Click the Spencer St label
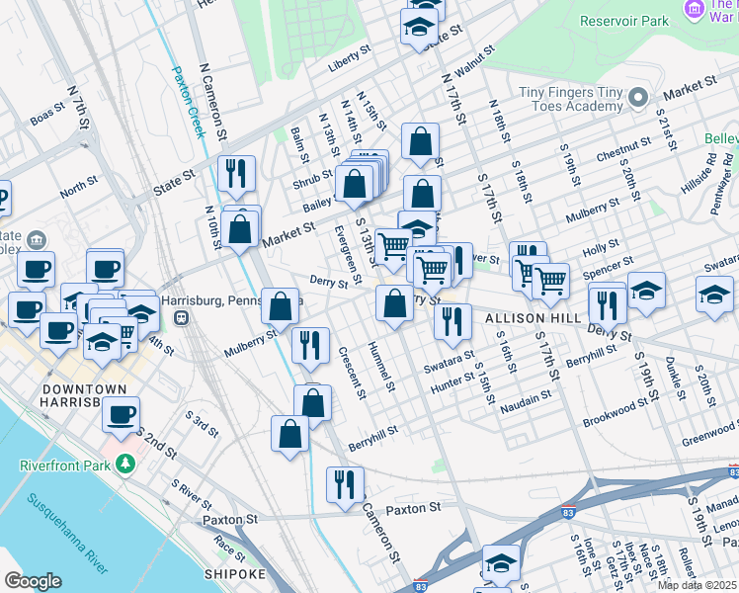 (608, 268)
